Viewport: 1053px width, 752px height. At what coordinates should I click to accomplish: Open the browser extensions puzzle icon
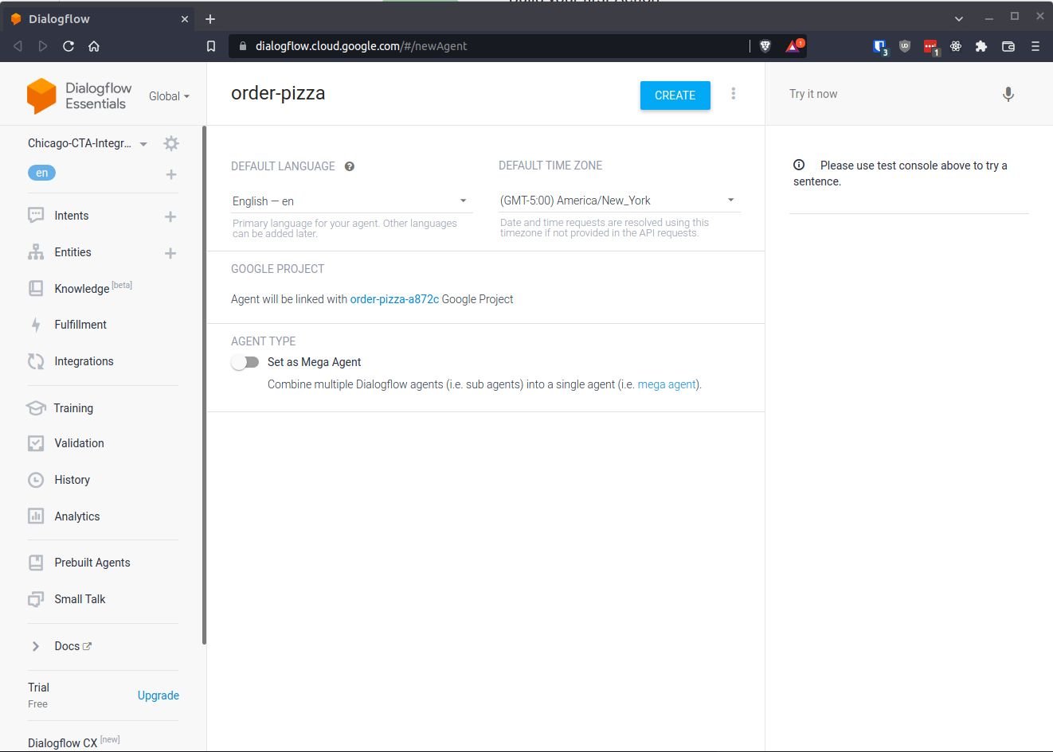981,46
